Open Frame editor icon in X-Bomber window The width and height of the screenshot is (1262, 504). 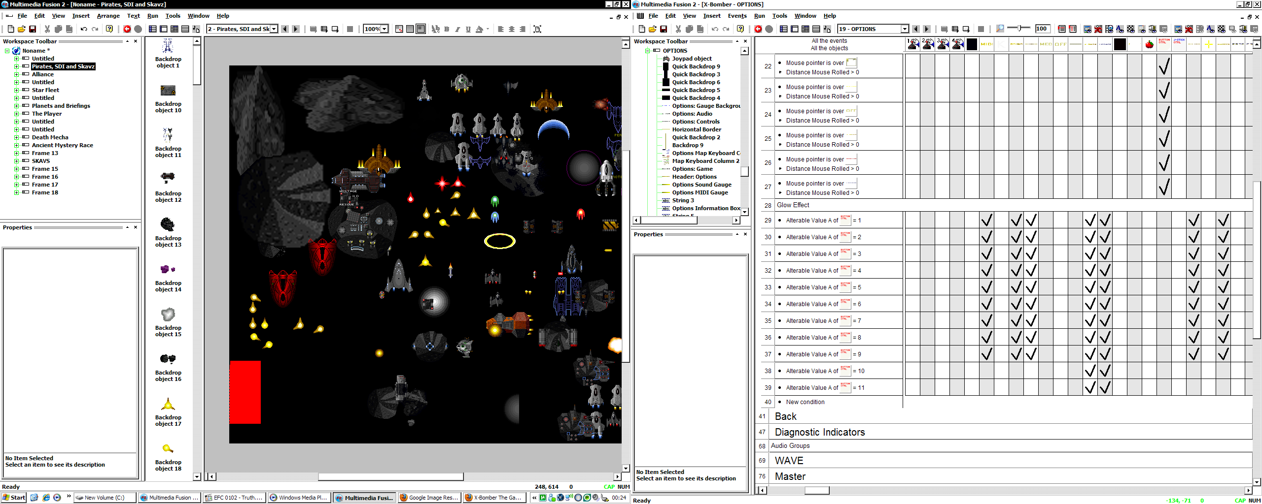tap(795, 29)
